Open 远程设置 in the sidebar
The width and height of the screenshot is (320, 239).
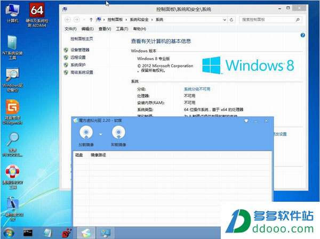point(78,57)
